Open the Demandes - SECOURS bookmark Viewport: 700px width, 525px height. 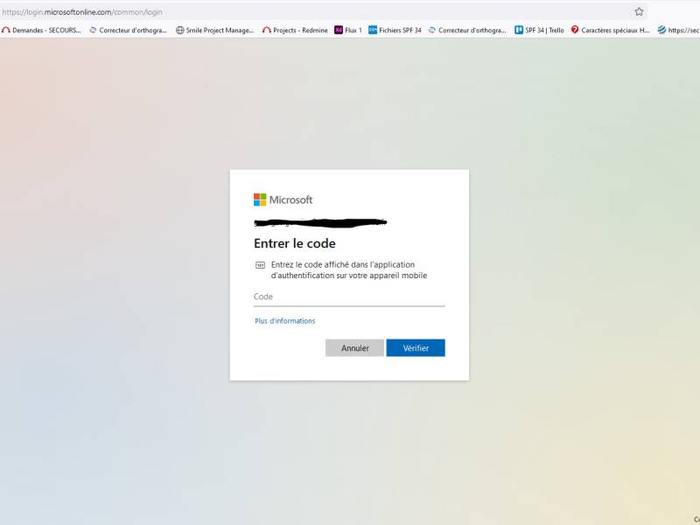tap(41, 31)
